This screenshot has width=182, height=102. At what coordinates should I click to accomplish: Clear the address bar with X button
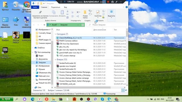point(83,25)
